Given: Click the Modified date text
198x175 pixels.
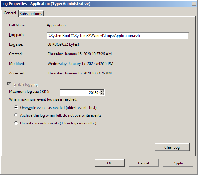Looking at the screenshot, I should [x=80, y=64].
